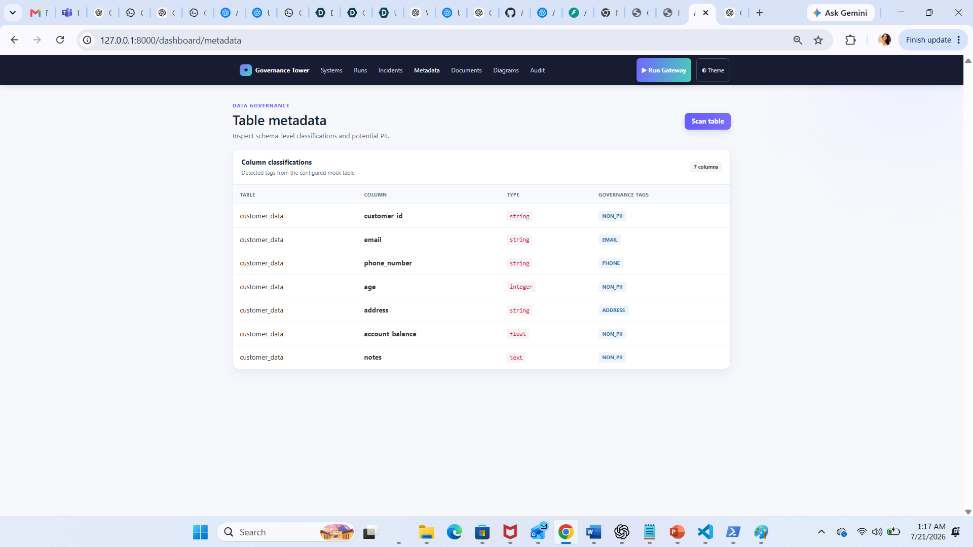Show hidden system tray icons chevron
Viewport: 973px width, 547px height.
pyautogui.click(x=821, y=532)
